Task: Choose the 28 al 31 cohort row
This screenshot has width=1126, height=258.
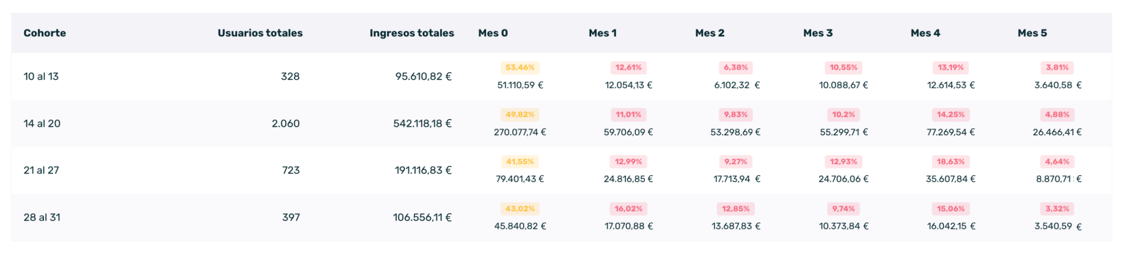Action: pos(42,217)
